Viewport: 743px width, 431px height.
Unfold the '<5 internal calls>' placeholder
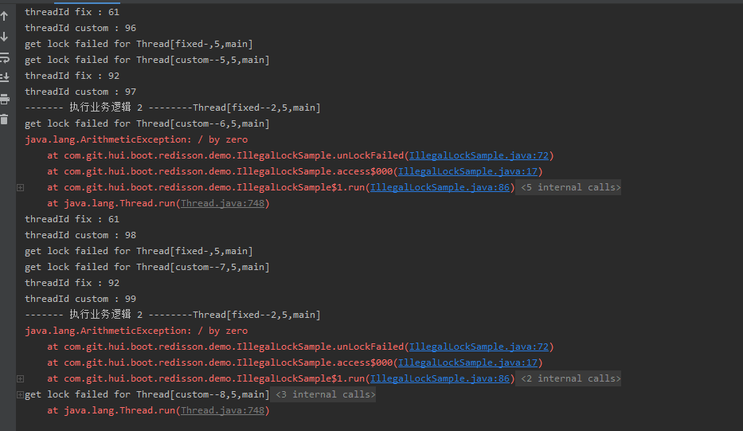click(x=570, y=187)
